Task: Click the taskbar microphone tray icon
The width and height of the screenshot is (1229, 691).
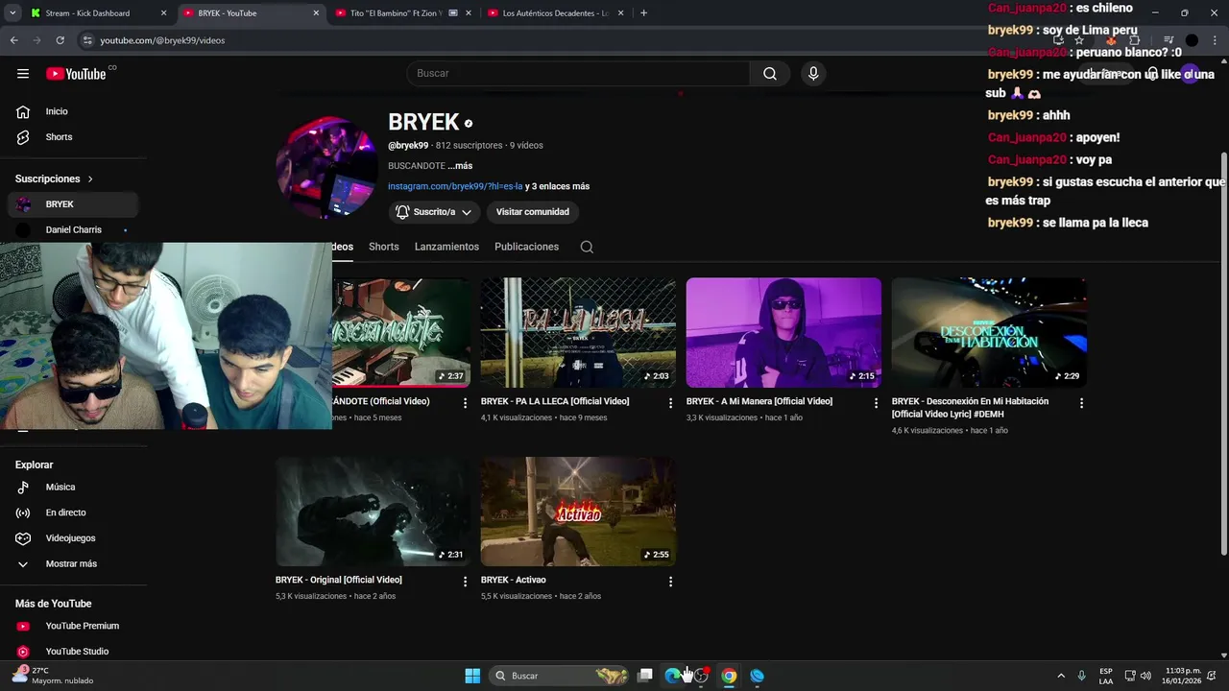Action: click(x=1082, y=676)
